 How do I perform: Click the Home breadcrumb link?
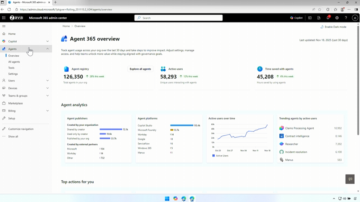(66, 26)
